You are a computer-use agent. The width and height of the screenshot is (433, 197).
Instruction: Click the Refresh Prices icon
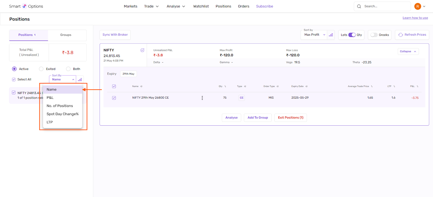click(x=401, y=35)
